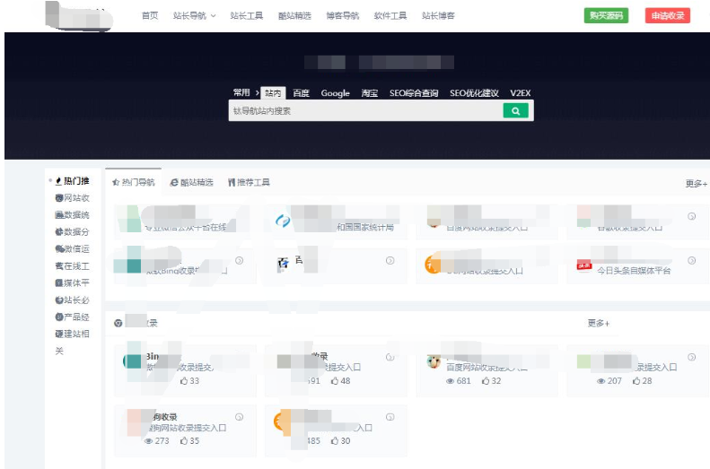Like the card showing 30 thumbs-up

pyautogui.click(x=335, y=440)
